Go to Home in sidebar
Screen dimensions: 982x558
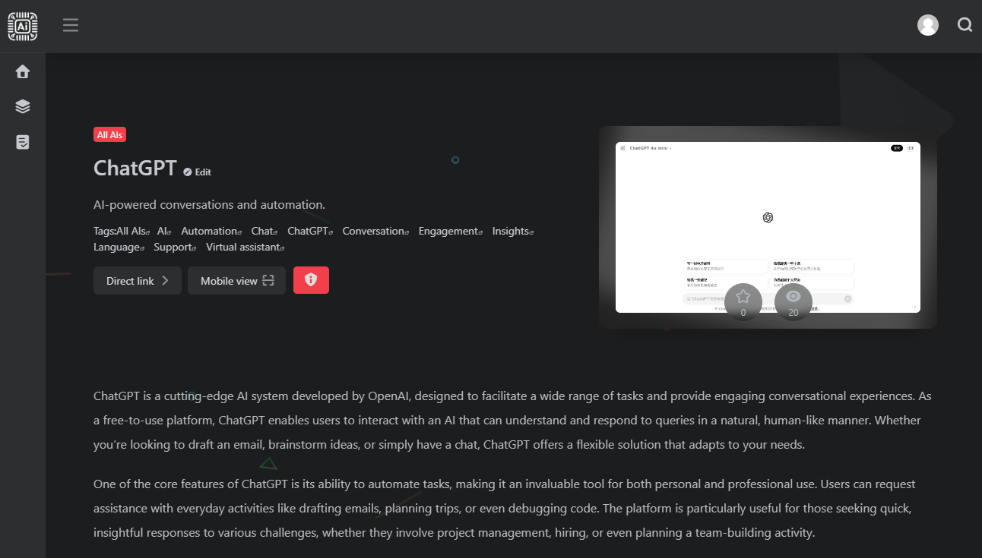point(23,71)
